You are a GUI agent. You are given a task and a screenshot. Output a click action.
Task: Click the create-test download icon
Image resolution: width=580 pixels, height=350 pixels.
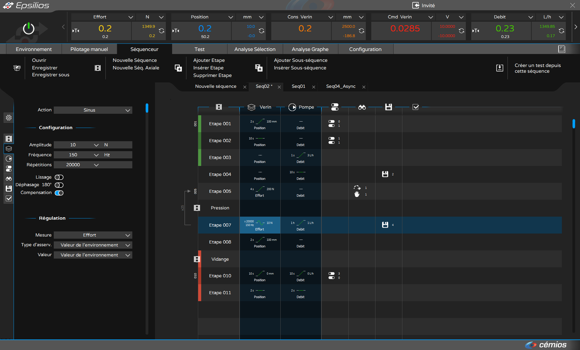tap(500, 68)
